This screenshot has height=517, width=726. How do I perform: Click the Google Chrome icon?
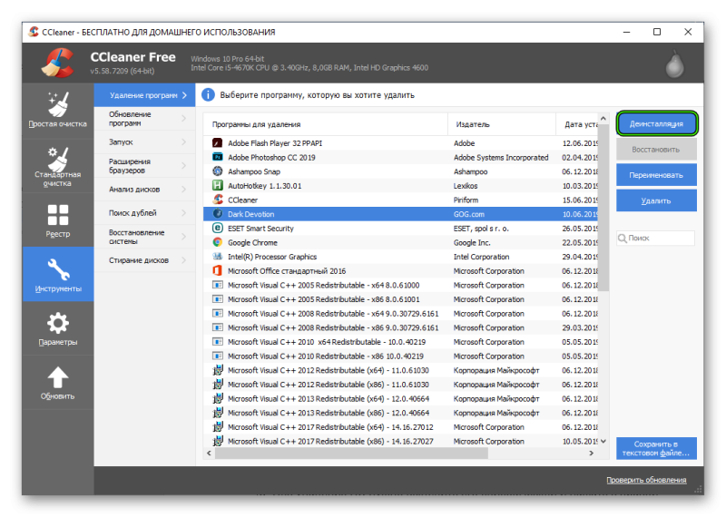pos(217,242)
